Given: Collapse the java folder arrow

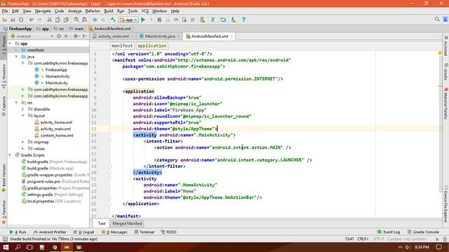Looking at the screenshot, I should (x=16, y=57).
